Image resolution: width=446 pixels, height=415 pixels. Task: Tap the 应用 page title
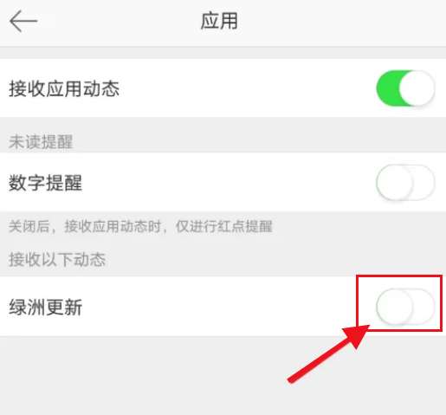[x=219, y=21]
